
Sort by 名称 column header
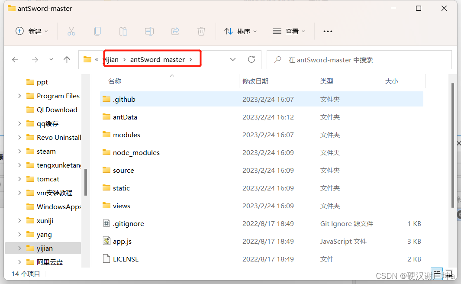pyautogui.click(x=115, y=81)
